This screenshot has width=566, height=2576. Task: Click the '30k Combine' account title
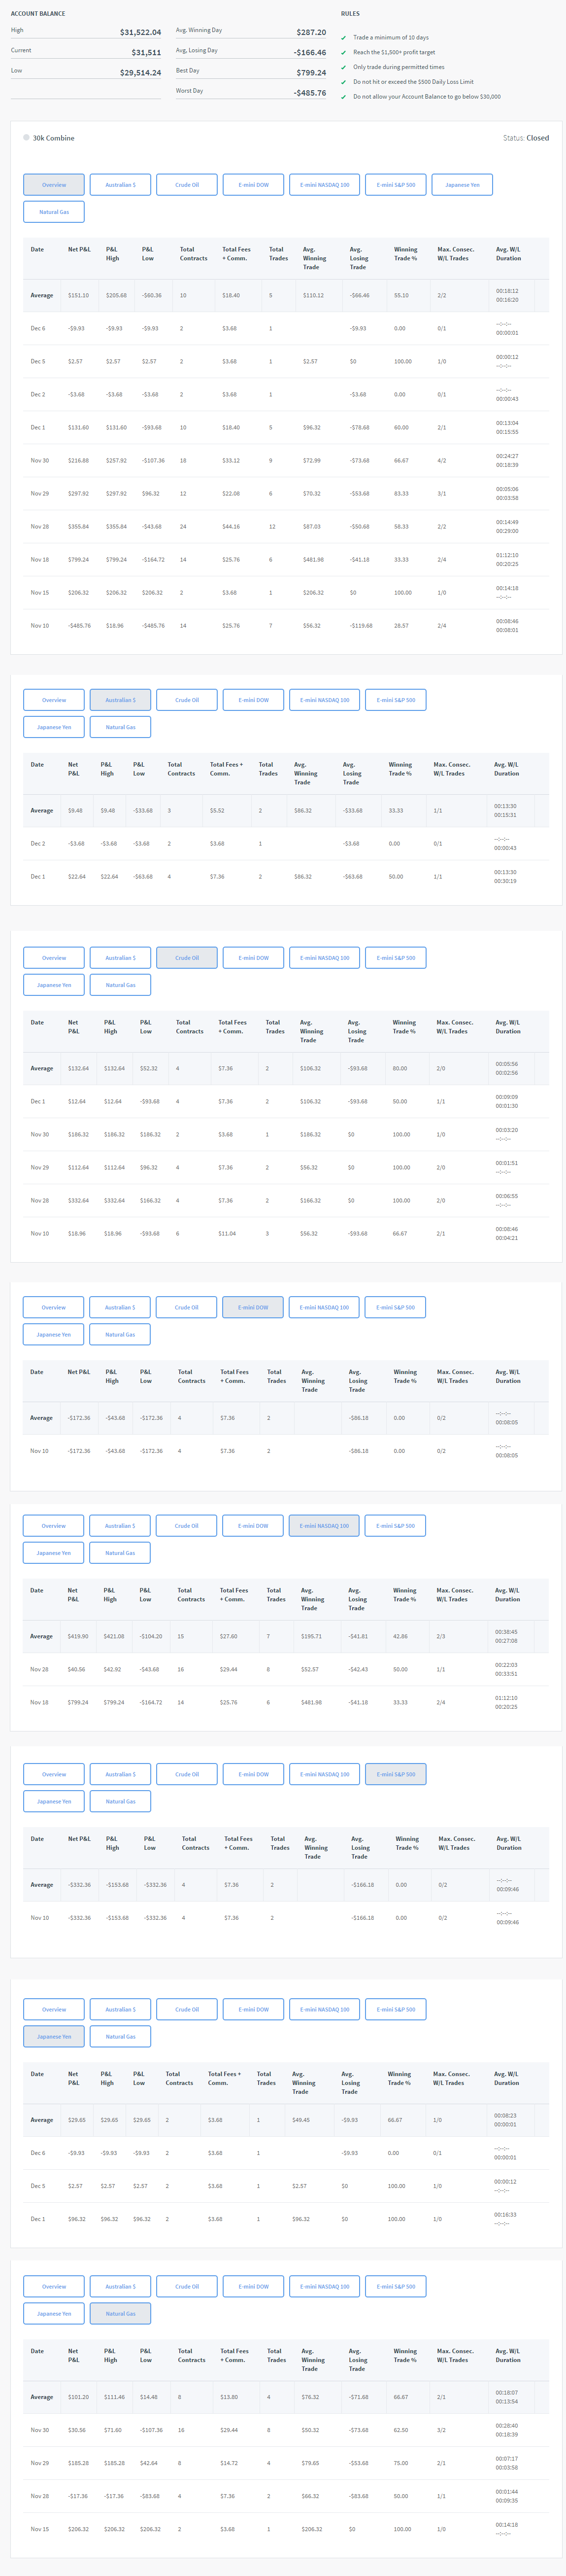point(53,138)
